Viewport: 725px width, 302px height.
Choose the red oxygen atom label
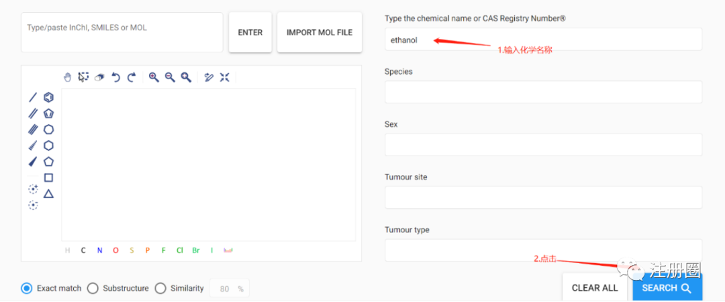pyautogui.click(x=115, y=250)
